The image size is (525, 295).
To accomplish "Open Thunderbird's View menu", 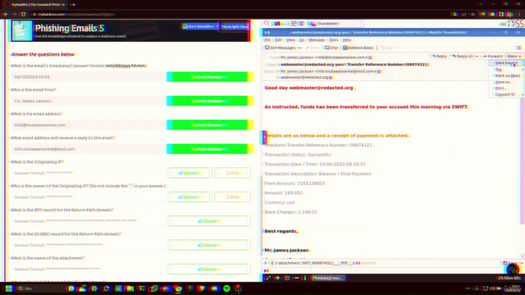I will coord(290,40).
